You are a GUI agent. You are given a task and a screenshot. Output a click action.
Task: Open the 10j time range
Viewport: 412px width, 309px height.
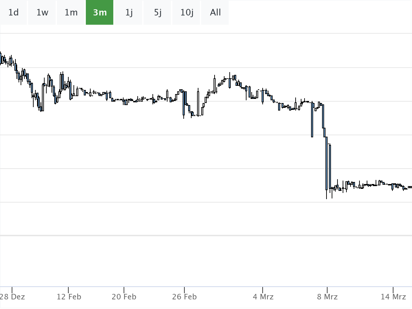[187, 13]
